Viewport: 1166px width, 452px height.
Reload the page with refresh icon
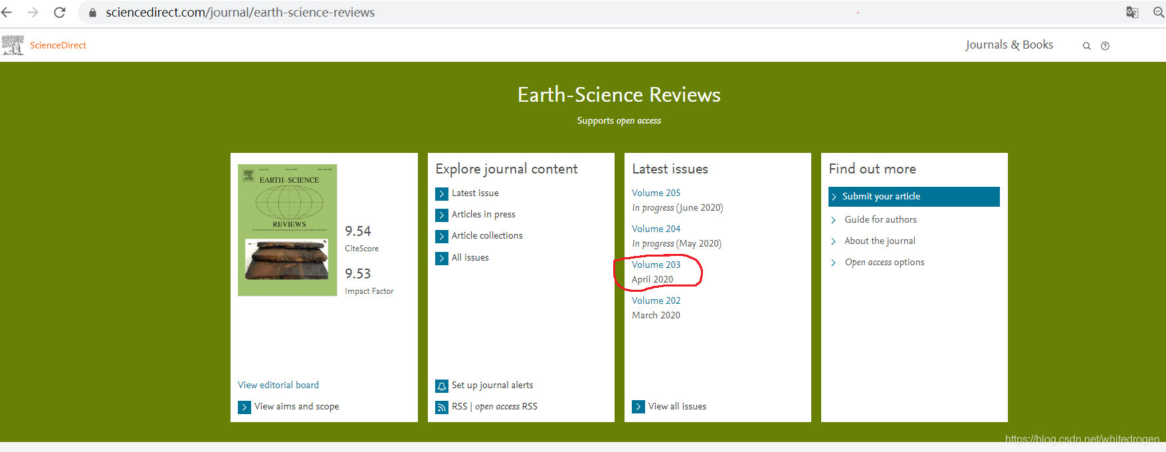click(x=60, y=12)
